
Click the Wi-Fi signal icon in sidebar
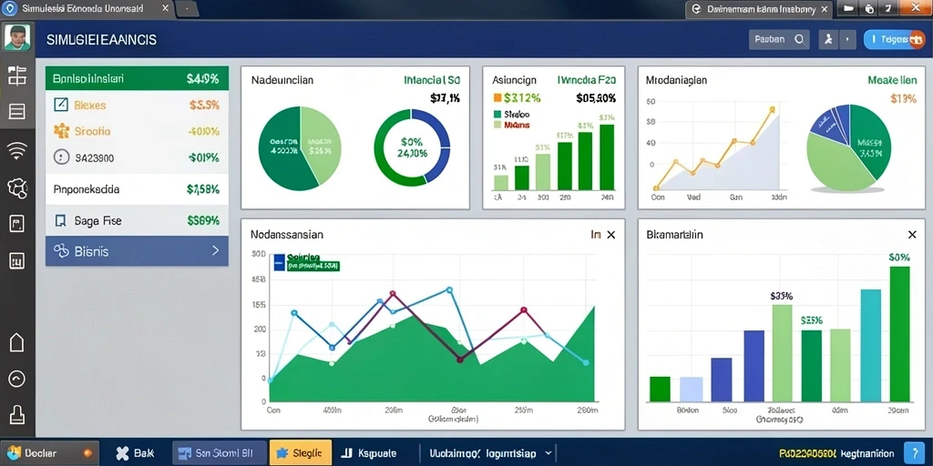(16, 151)
